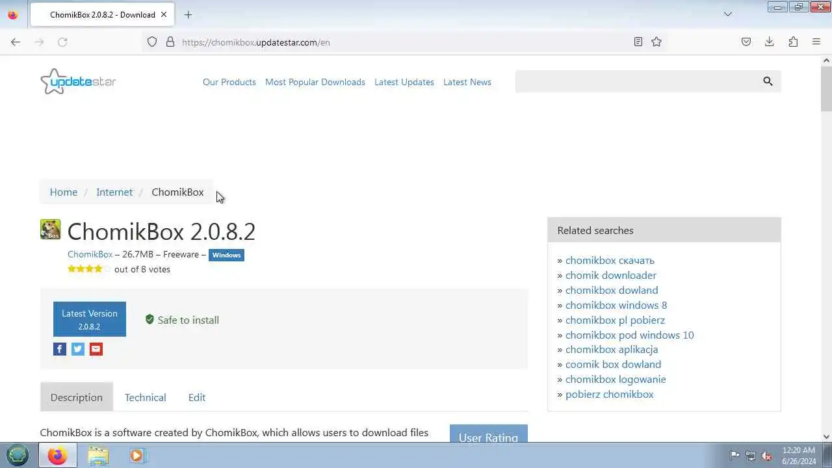Screen dimensions: 832x468
Task: Go to Home breadcrumb
Action: [64, 192]
